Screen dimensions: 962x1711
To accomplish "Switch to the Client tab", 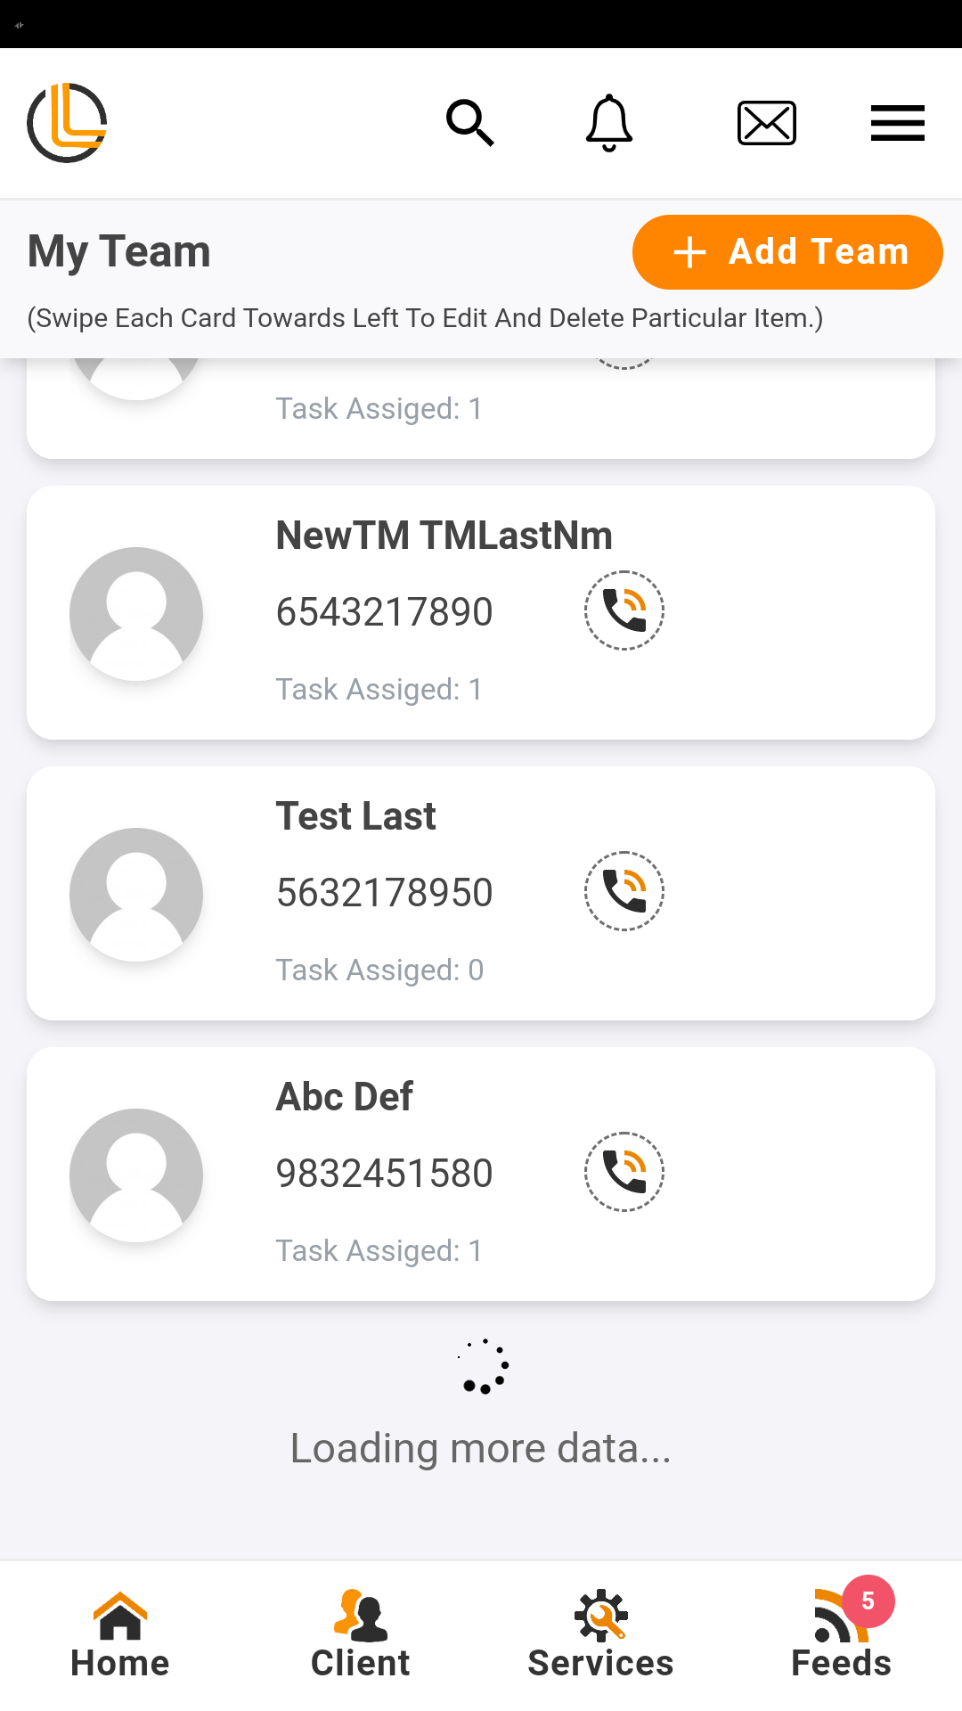I will coord(361,1635).
